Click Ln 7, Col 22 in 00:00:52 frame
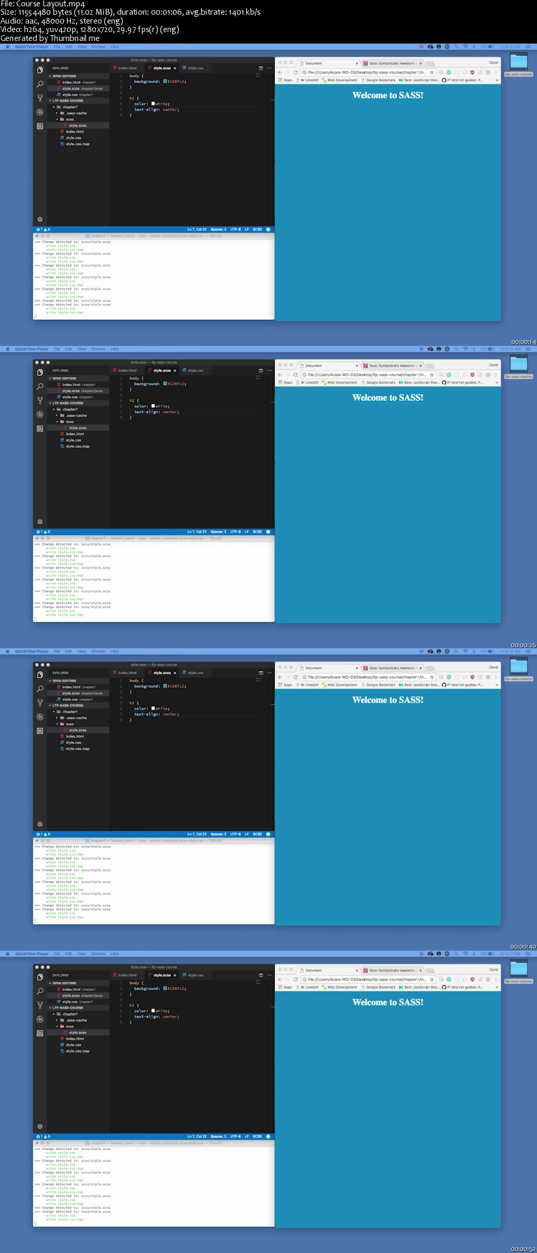The width and height of the screenshot is (537, 1253). click(197, 1136)
